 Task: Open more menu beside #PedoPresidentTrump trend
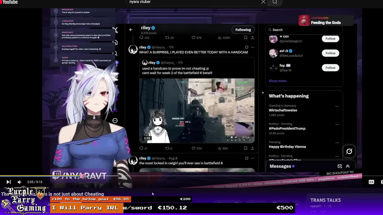coord(337,125)
